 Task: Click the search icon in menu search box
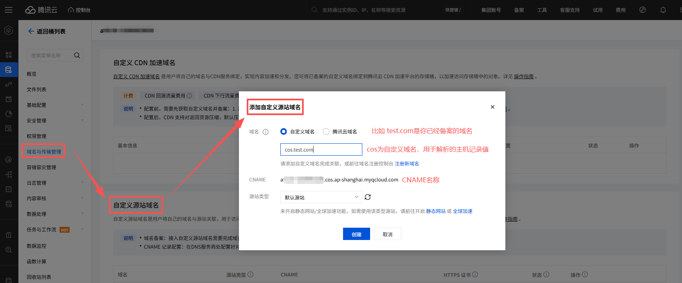77,55
